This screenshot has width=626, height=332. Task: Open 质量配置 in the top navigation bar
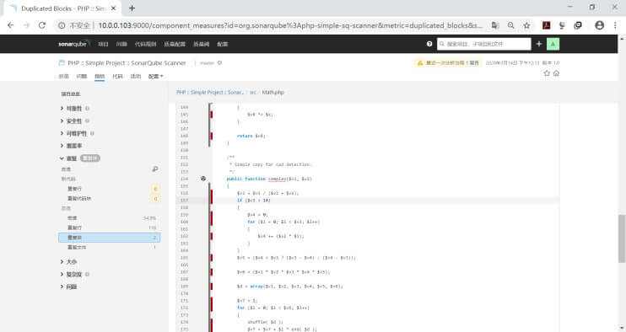(x=175, y=44)
